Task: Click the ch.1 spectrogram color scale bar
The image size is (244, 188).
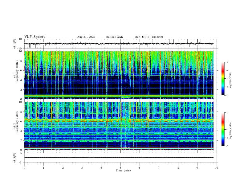Action: coord(223,79)
